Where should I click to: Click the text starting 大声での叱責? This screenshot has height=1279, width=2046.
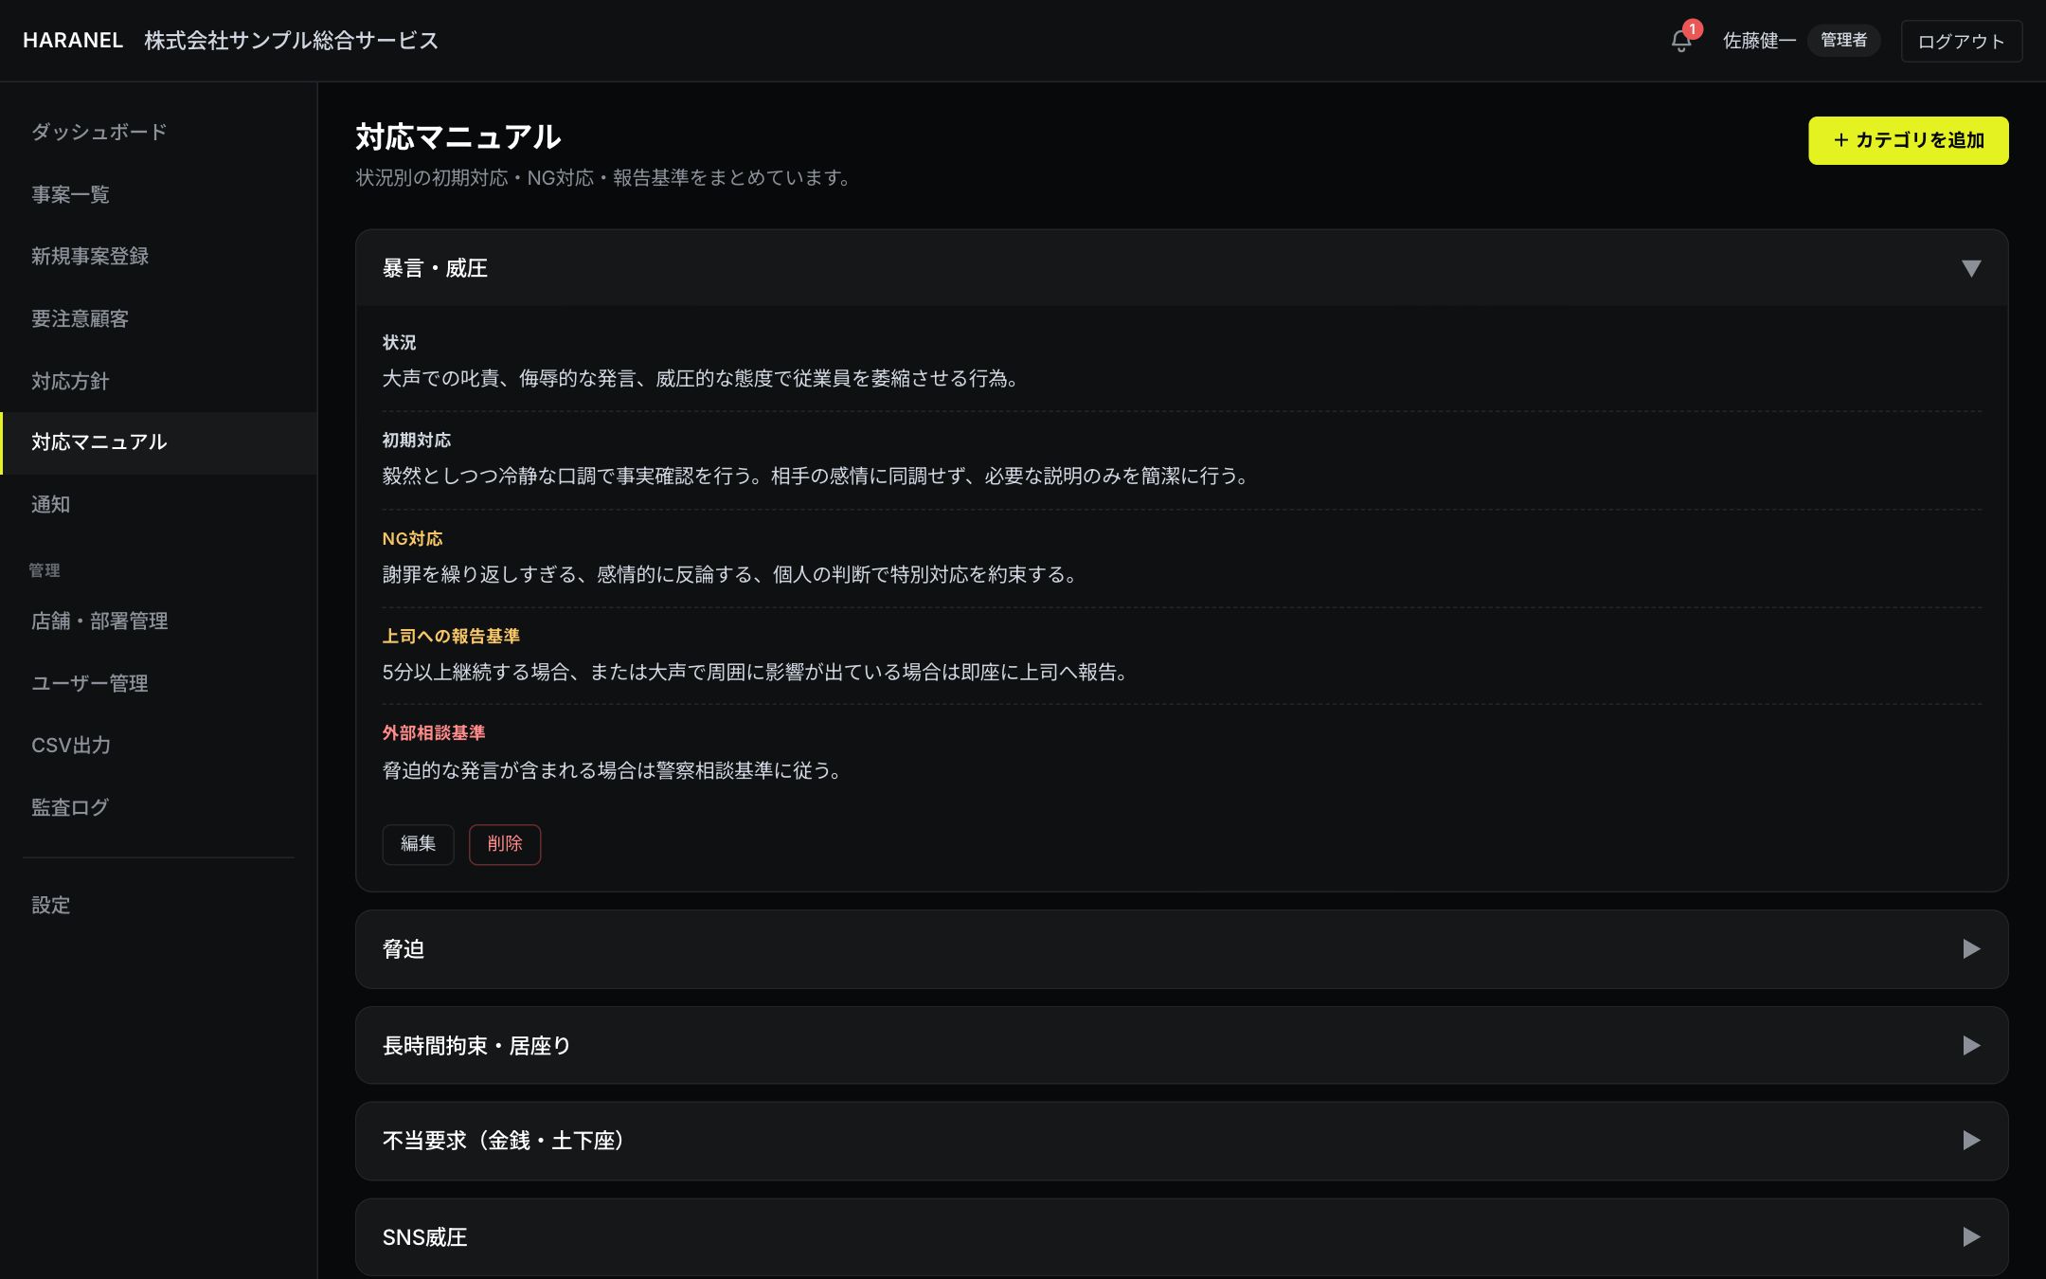701,378
